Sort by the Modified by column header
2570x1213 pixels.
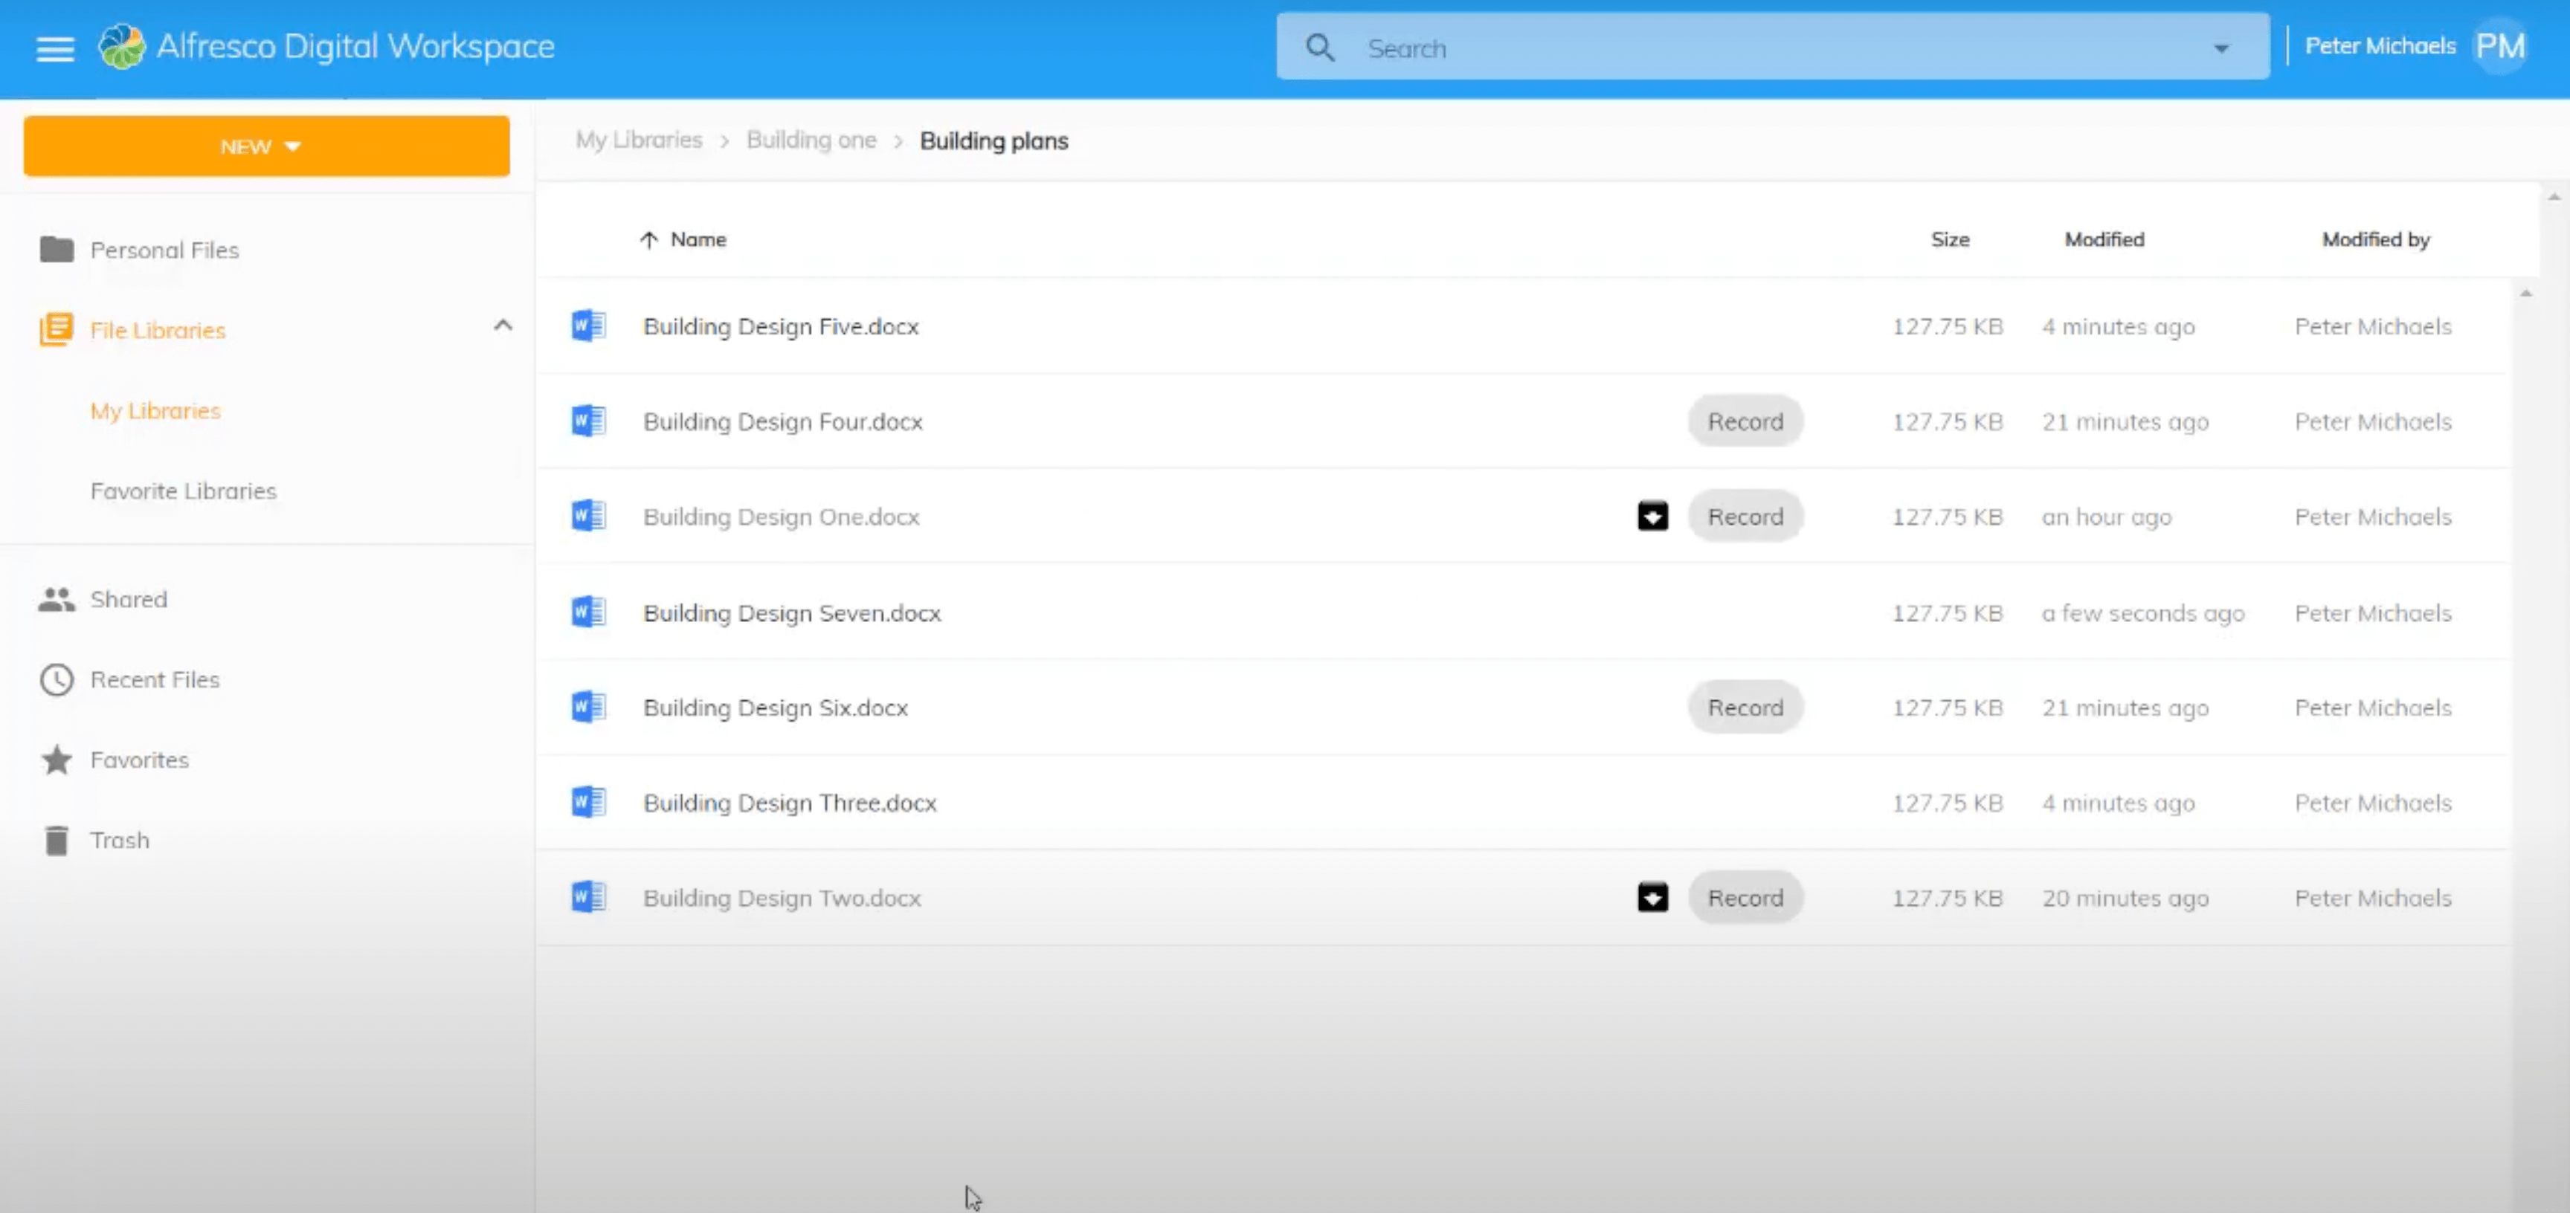point(2375,239)
